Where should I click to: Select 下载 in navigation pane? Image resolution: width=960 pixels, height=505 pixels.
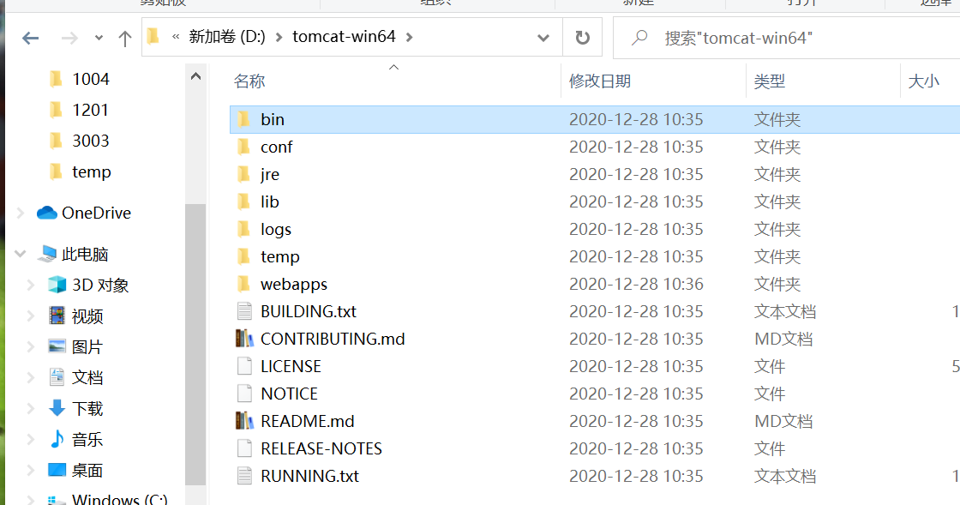coord(87,408)
